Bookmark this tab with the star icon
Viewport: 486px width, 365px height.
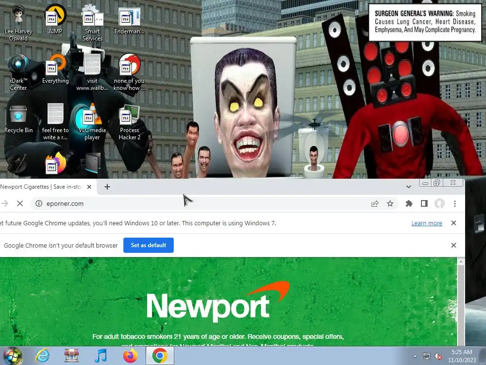[x=390, y=203]
